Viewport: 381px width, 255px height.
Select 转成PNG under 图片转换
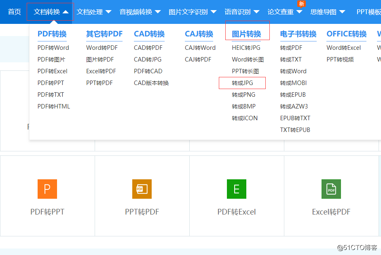pyautogui.click(x=243, y=95)
